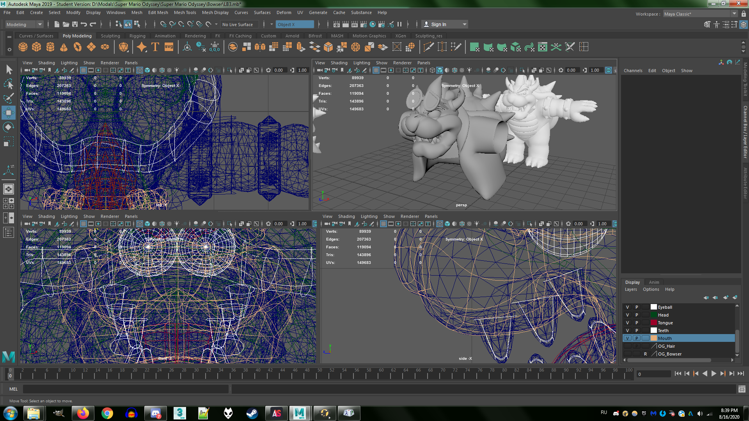749x421 pixels.
Task: Create a polygon plane from the shelf
Action: click(x=91, y=47)
